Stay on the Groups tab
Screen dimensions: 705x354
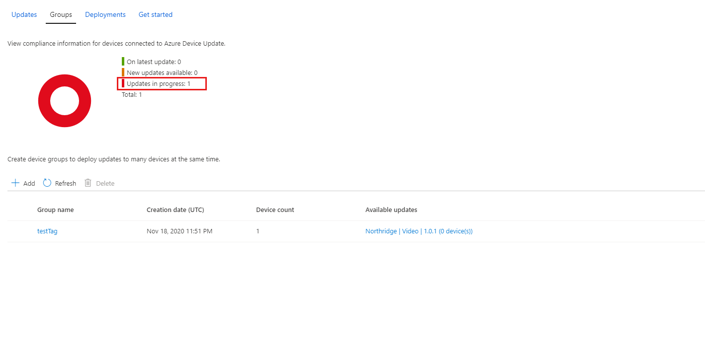tap(61, 14)
